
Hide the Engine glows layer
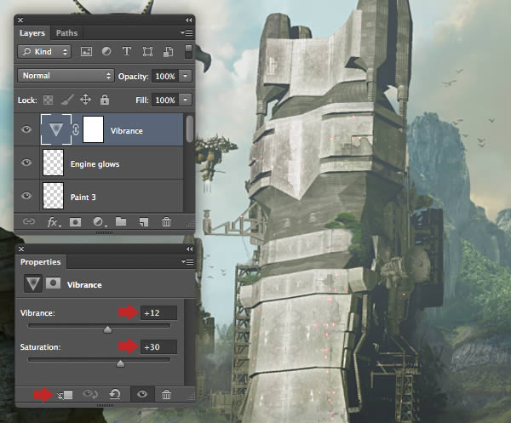tap(26, 163)
